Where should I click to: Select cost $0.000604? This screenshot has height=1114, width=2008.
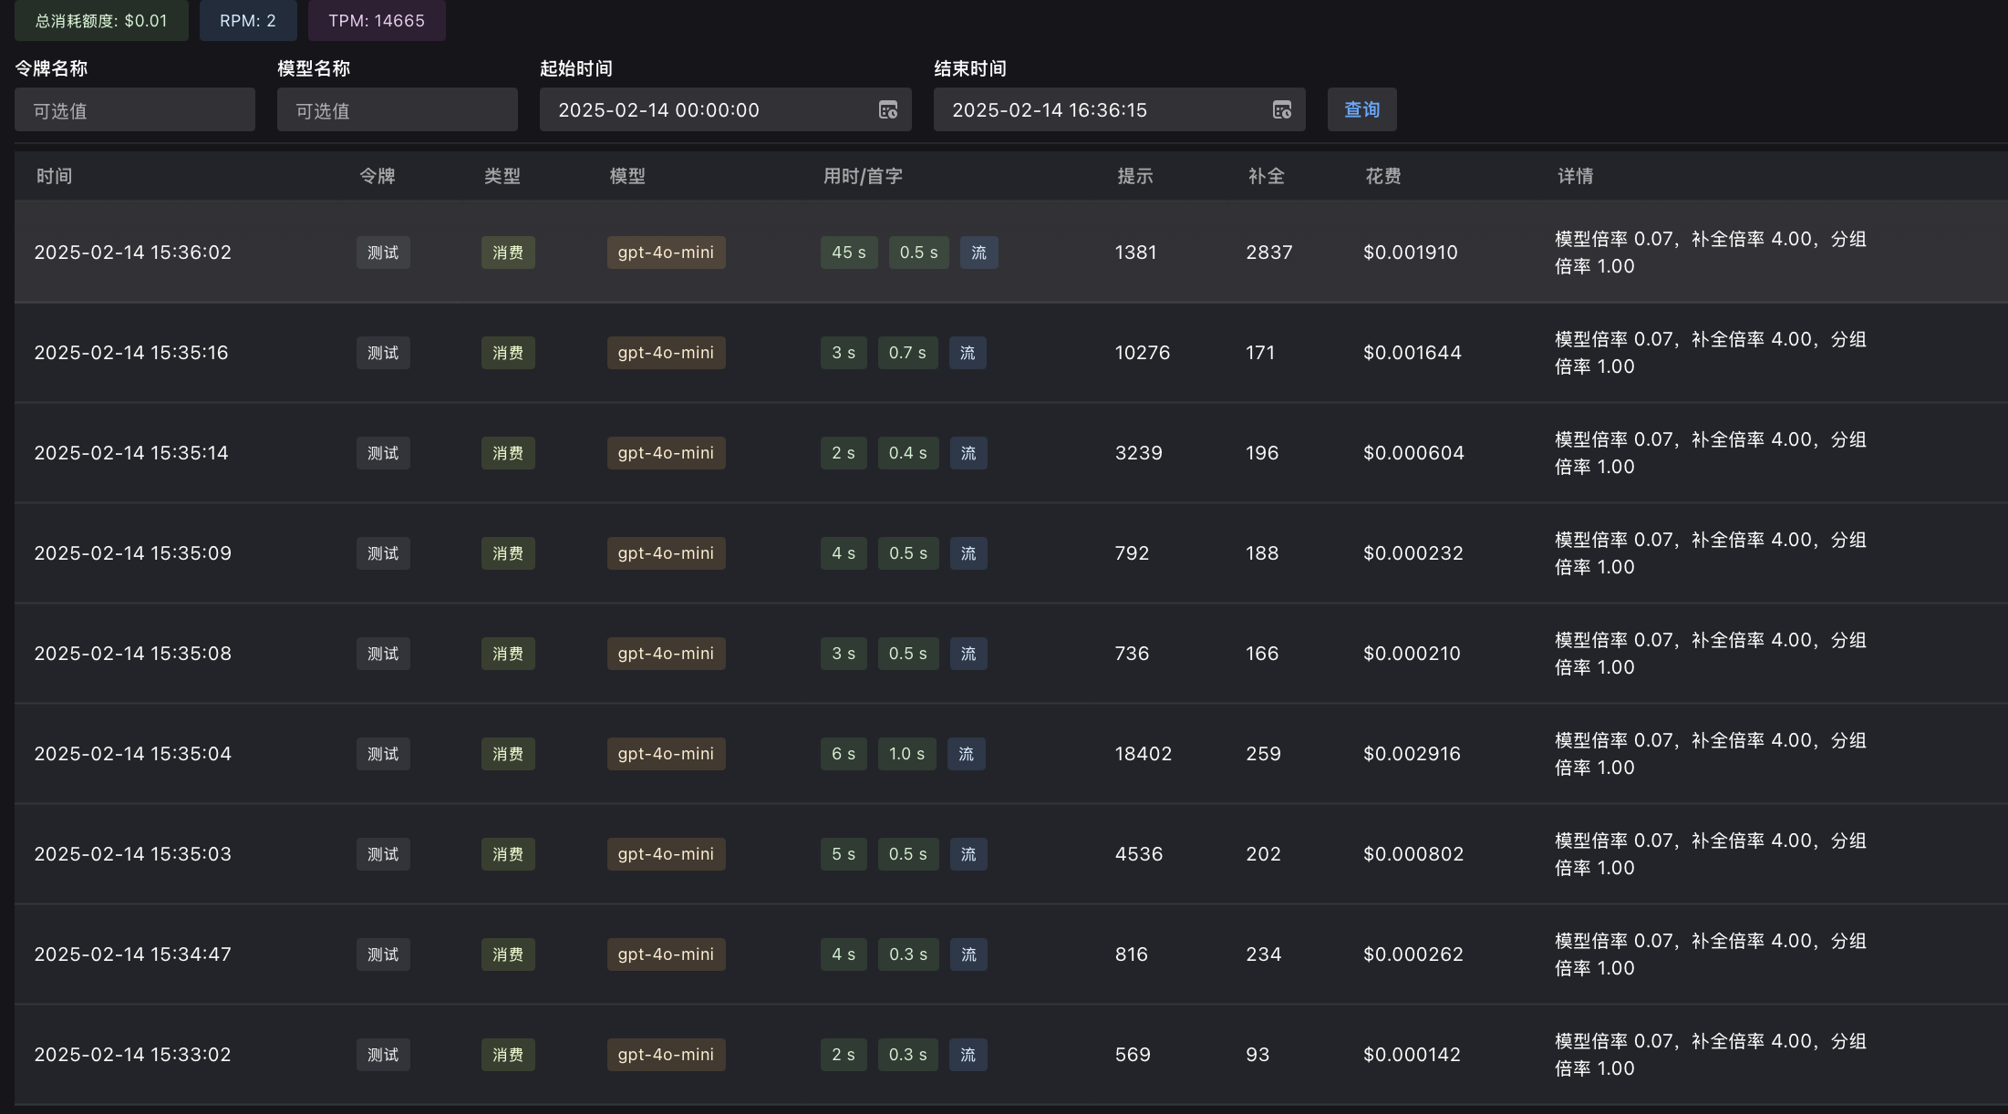tap(1413, 453)
